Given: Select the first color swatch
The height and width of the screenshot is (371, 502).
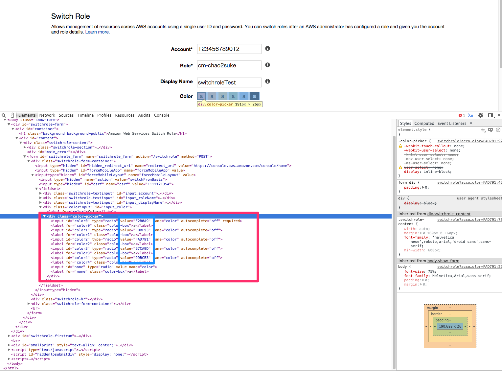Looking at the screenshot, I should [x=201, y=96].
